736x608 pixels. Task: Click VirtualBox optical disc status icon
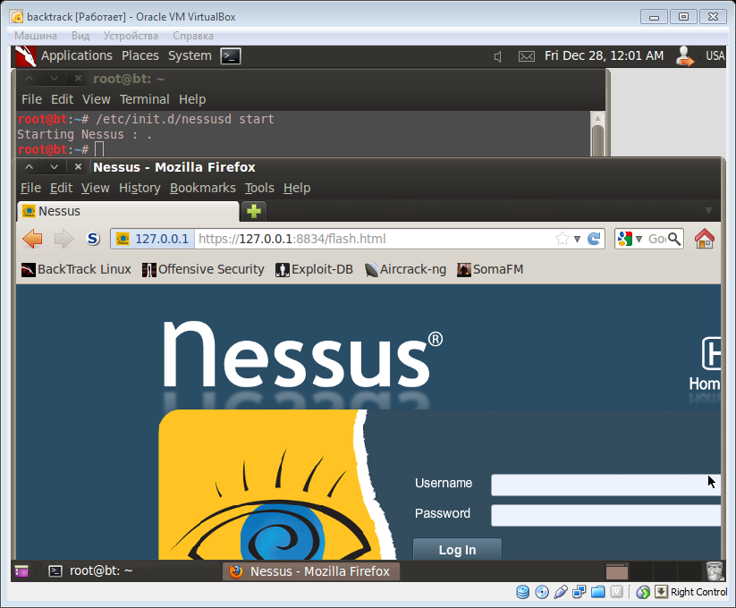542,592
